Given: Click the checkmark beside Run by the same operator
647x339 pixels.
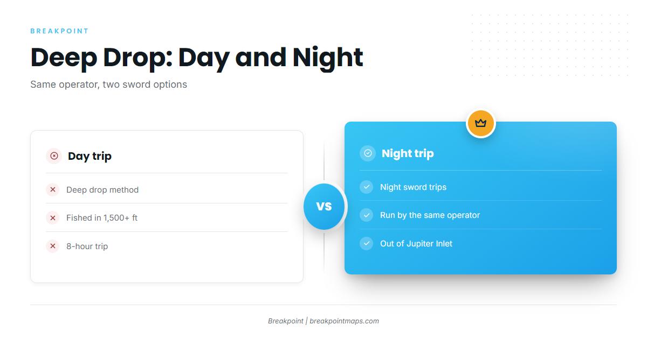Looking at the screenshot, I should click(x=367, y=215).
